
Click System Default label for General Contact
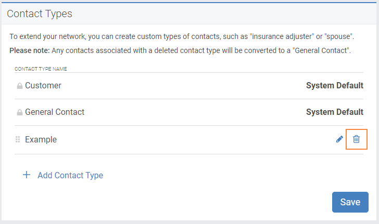coord(335,112)
